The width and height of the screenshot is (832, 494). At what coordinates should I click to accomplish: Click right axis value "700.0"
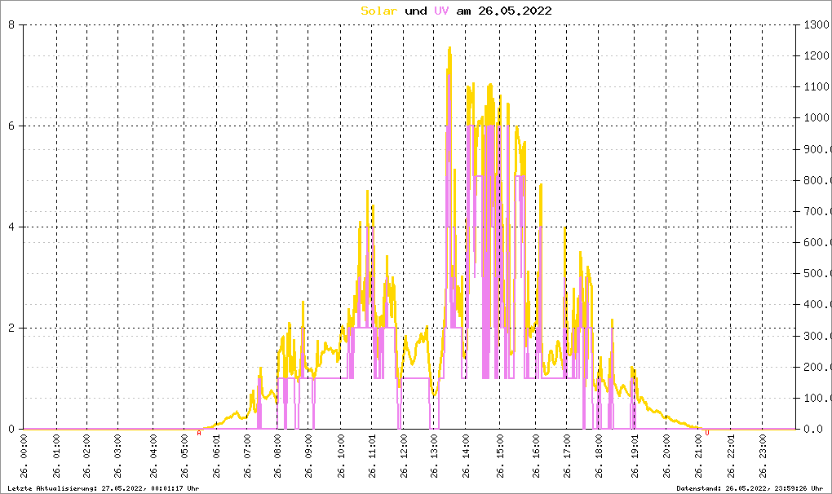(x=817, y=211)
